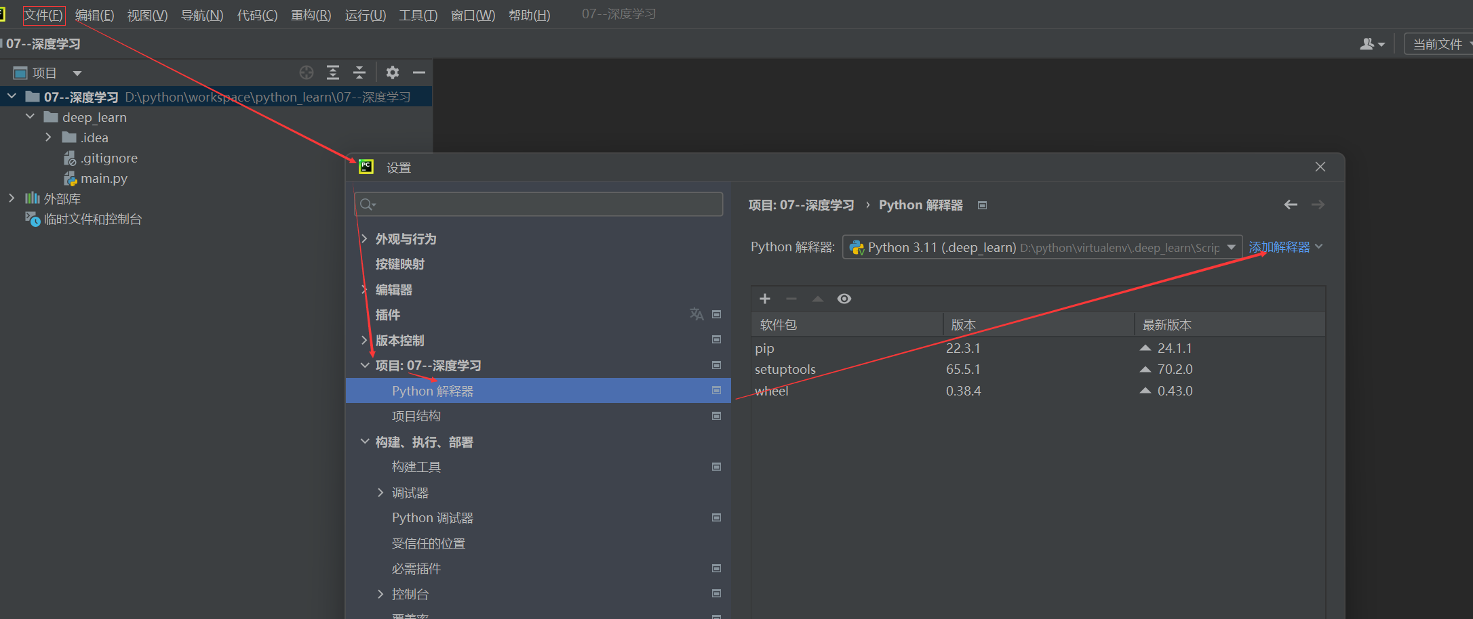Click the 添加解释器 link
The image size is (1473, 619).
[x=1280, y=247]
